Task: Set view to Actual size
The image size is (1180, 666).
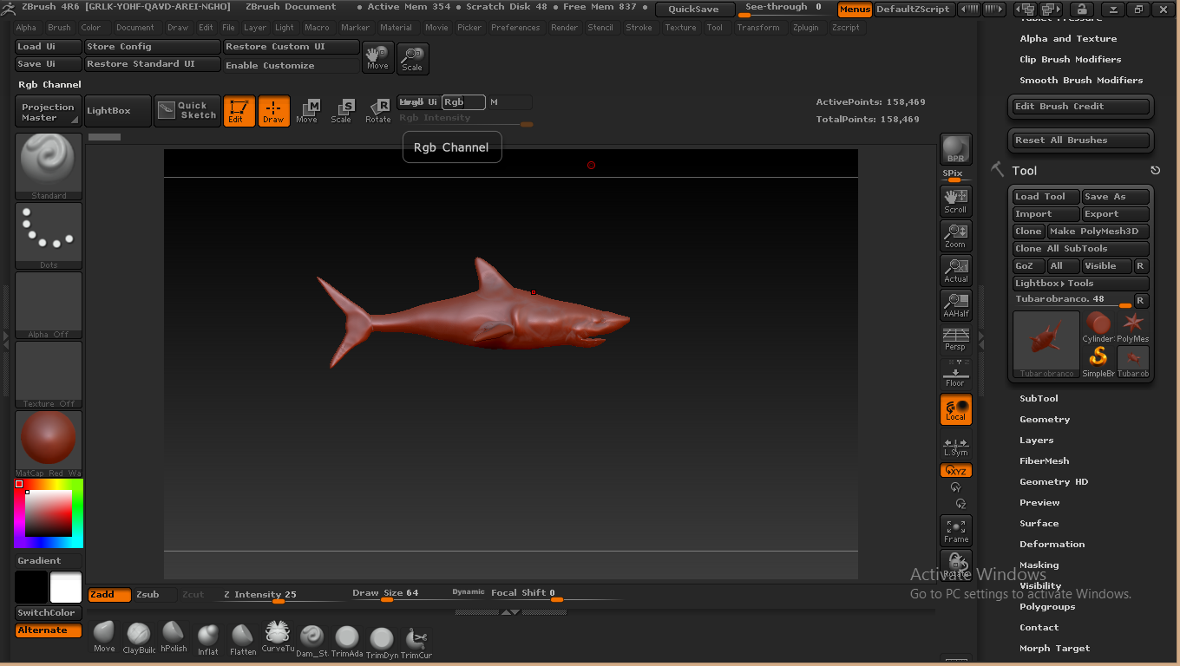Action: [956, 271]
